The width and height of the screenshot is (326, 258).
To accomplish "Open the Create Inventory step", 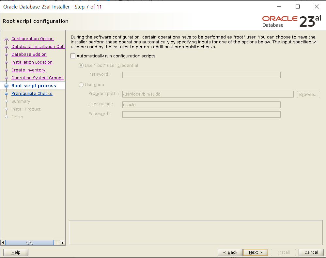I will (x=28, y=70).
